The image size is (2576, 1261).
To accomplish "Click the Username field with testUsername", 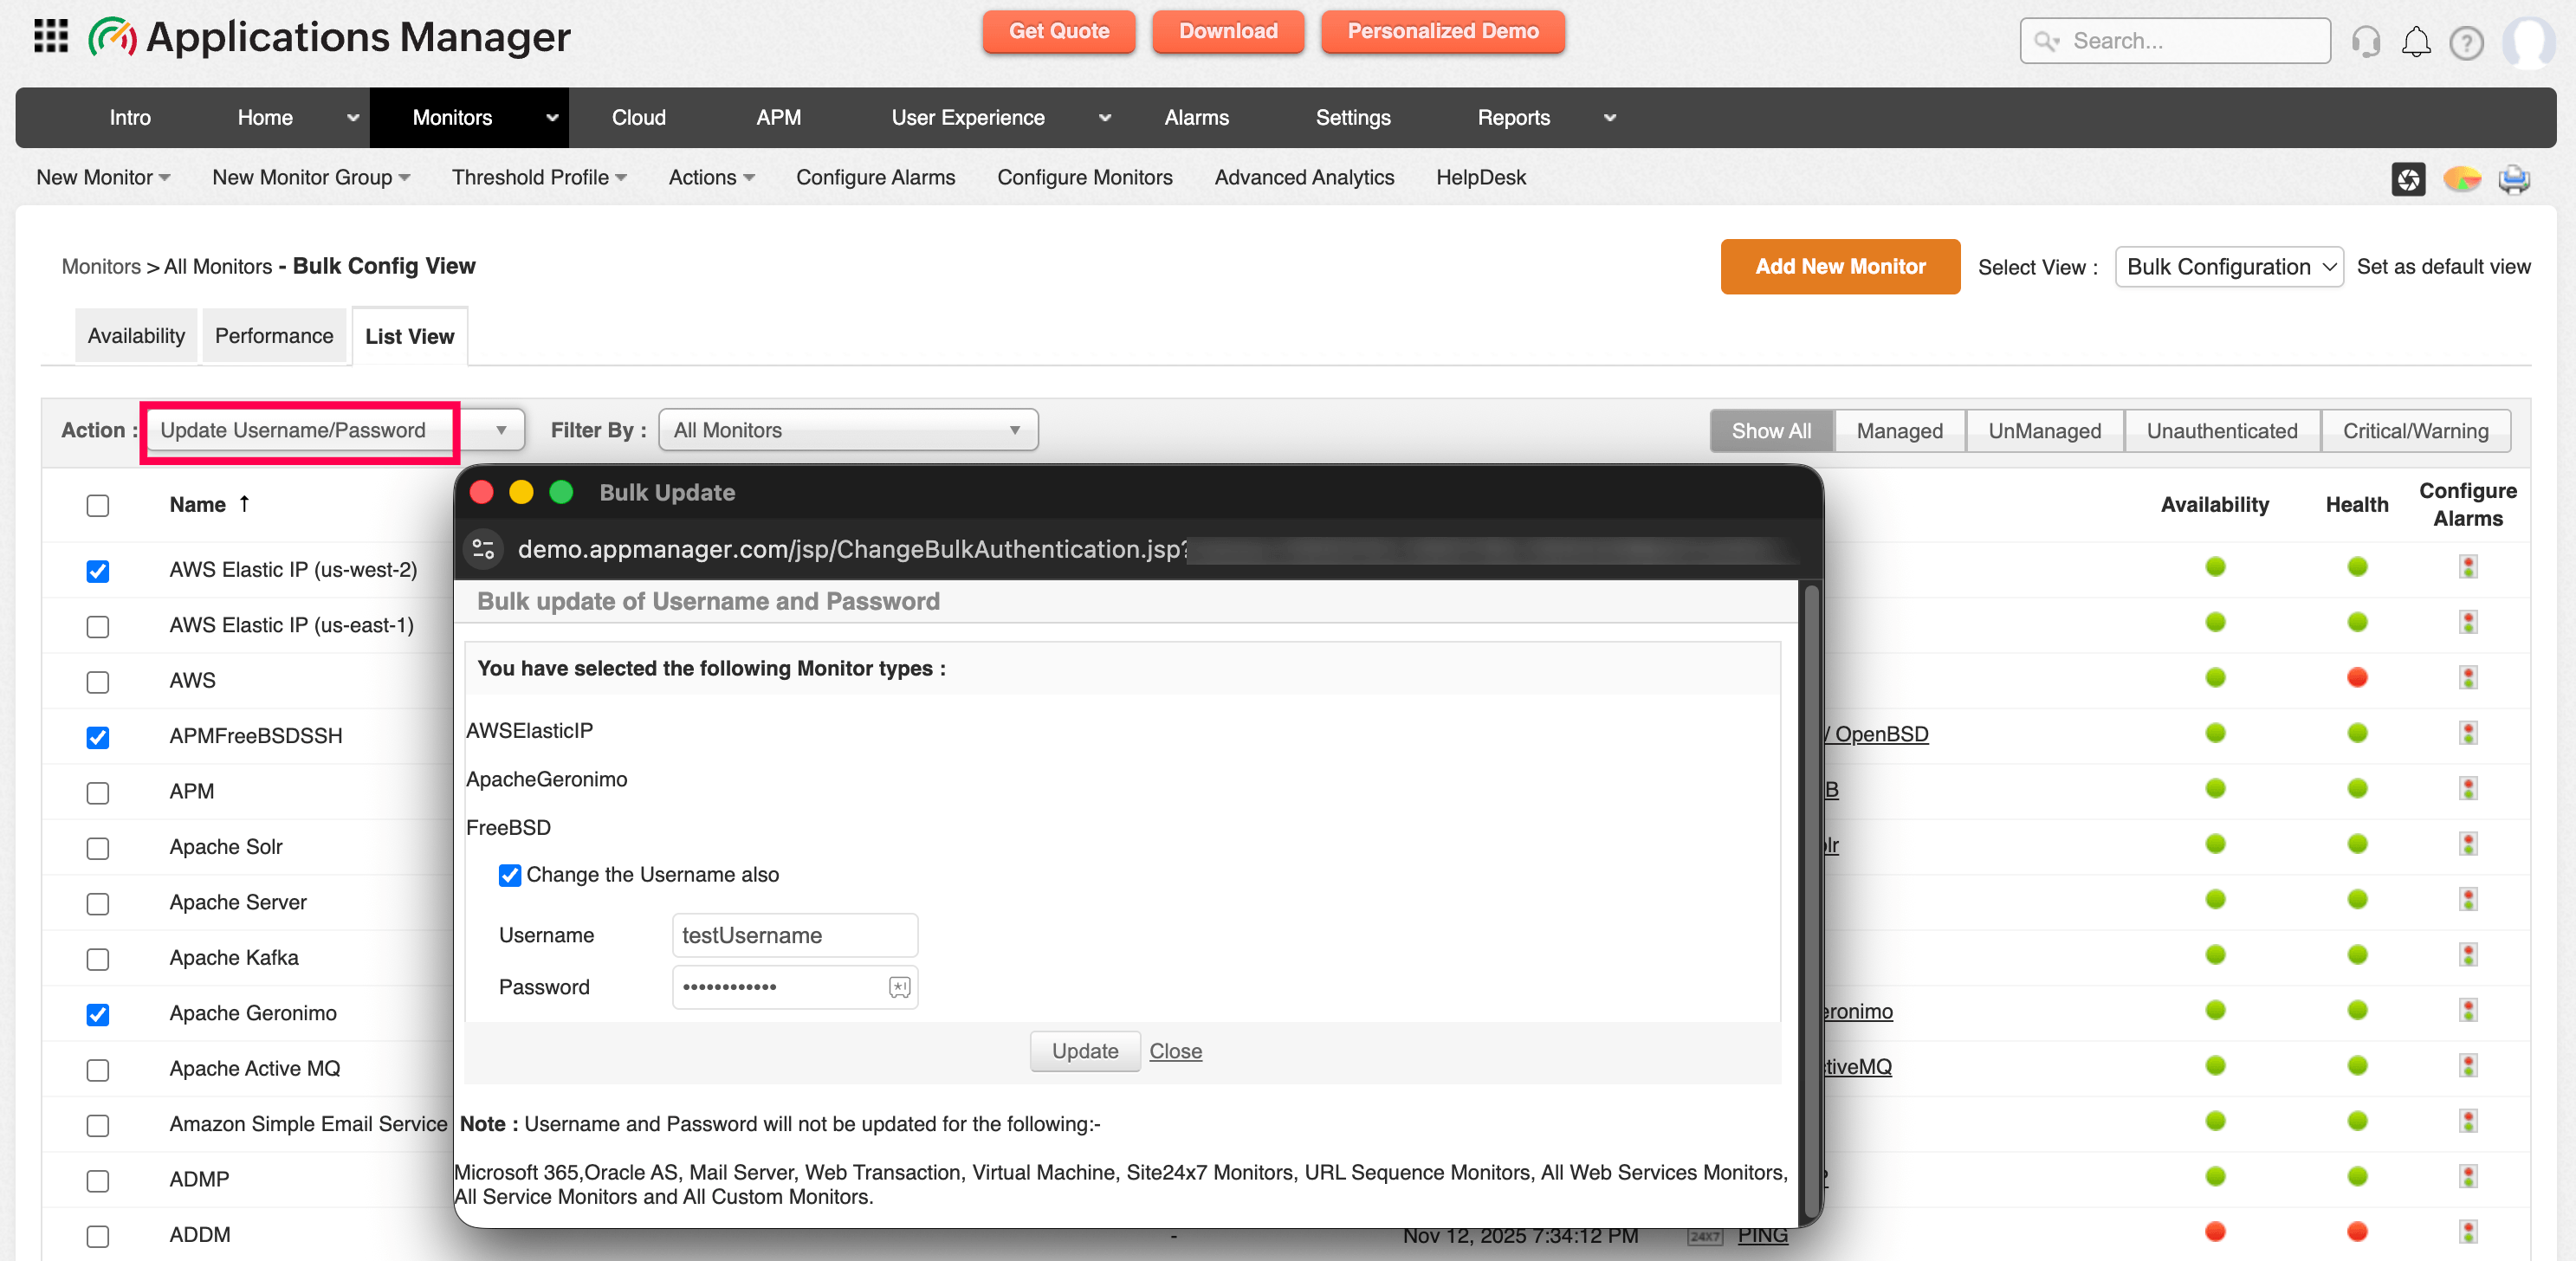I will (795, 935).
